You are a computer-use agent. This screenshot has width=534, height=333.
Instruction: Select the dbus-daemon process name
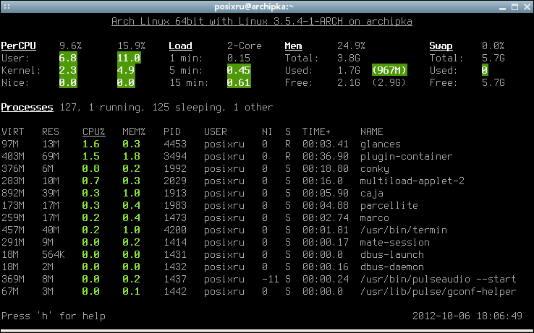click(392, 267)
